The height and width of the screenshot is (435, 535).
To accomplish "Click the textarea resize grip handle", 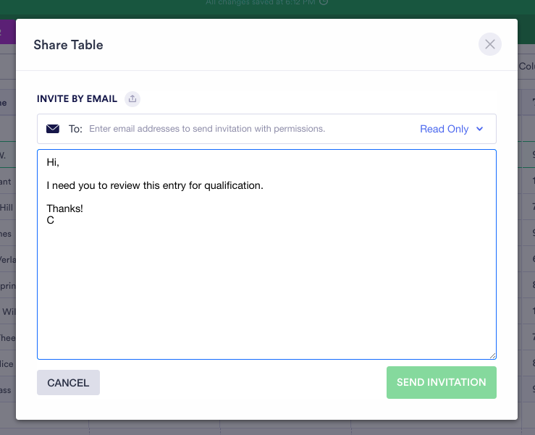I will pyautogui.click(x=492, y=355).
